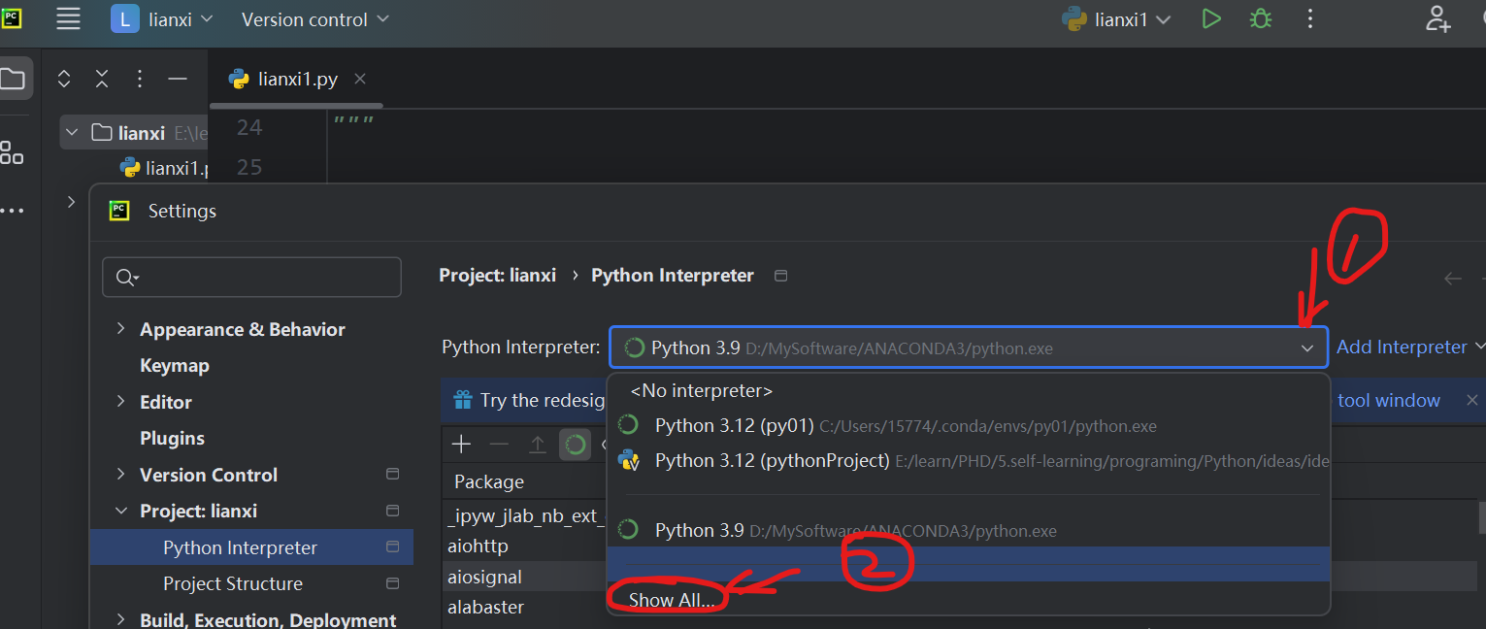Open Project Structure settings
1486x629 pixels.
click(x=233, y=584)
